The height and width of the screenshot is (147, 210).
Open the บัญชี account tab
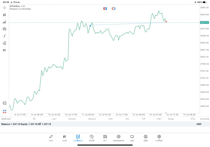pyautogui.click(x=145, y=138)
